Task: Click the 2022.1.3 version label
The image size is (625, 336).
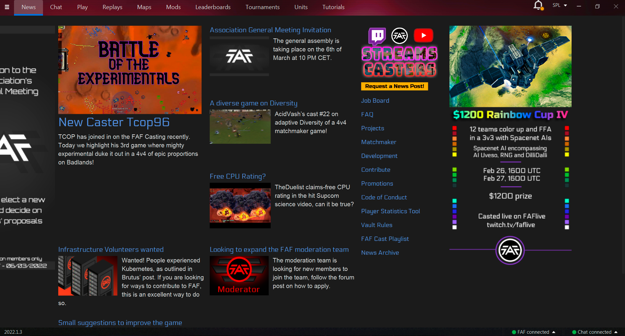Action: tap(13, 332)
